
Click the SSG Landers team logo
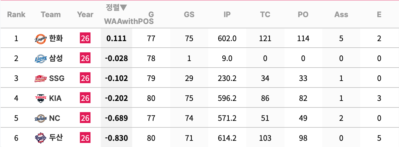tap(41, 78)
